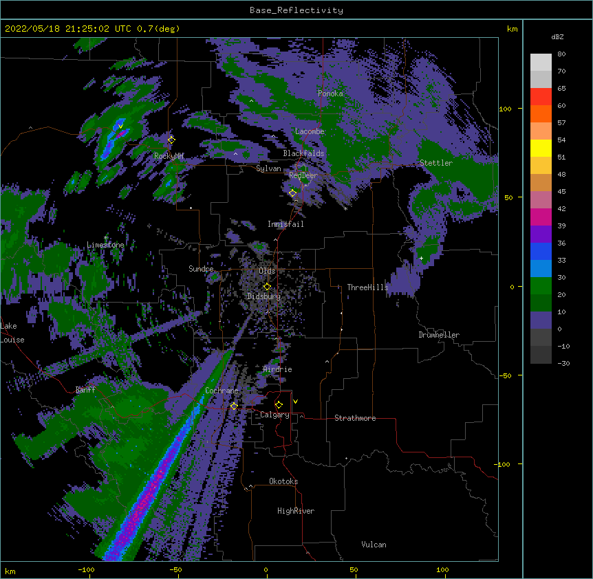Select the bottom-axis 50 km tick label
593x579 pixels.
pos(354,569)
